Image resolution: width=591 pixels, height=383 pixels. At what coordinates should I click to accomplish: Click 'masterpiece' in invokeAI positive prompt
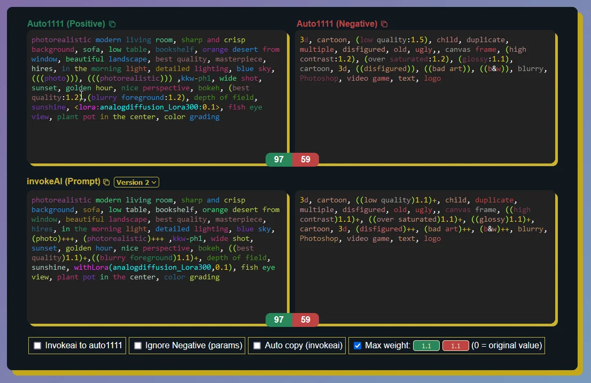coord(238,220)
